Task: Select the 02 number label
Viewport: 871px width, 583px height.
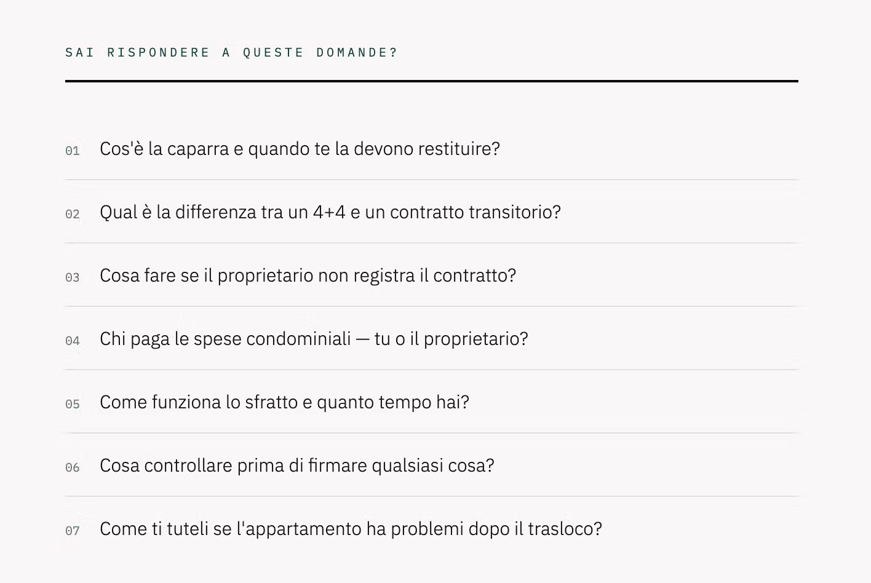Action: click(x=73, y=214)
